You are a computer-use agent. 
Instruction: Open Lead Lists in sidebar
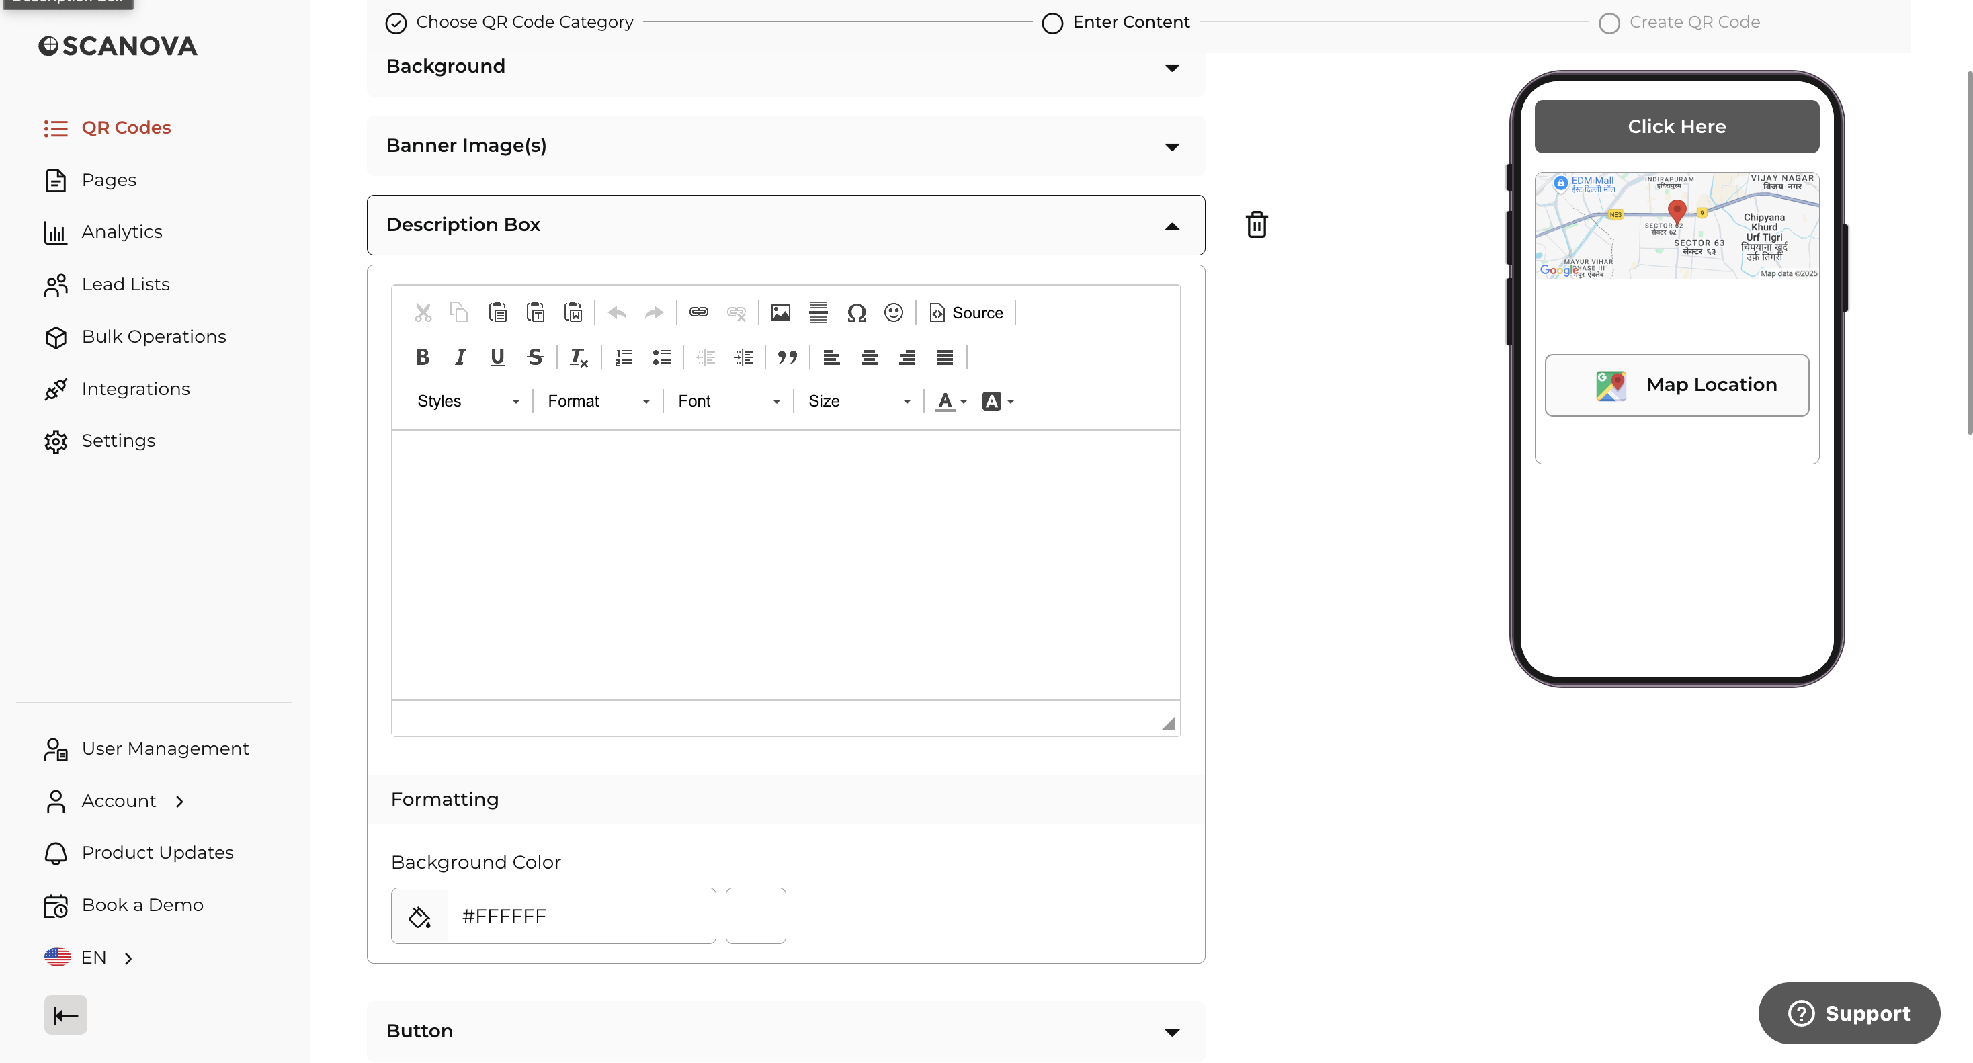point(108,284)
